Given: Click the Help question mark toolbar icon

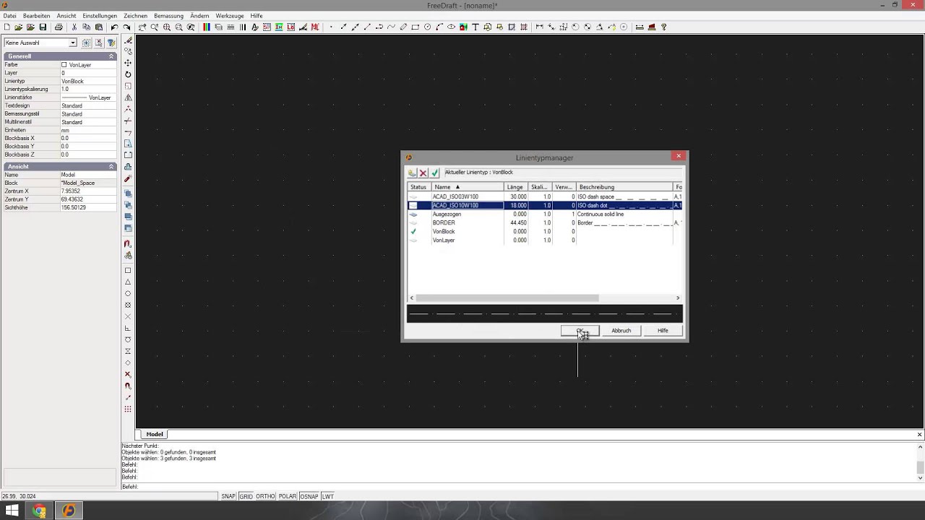Looking at the screenshot, I should [x=663, y=27].
